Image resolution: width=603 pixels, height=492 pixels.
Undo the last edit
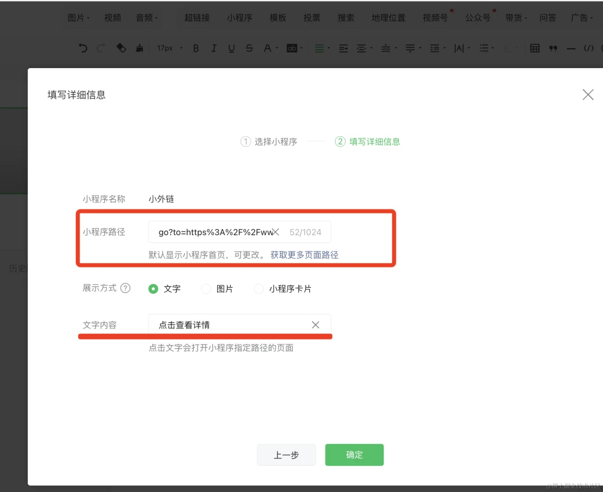click(83, 48)
